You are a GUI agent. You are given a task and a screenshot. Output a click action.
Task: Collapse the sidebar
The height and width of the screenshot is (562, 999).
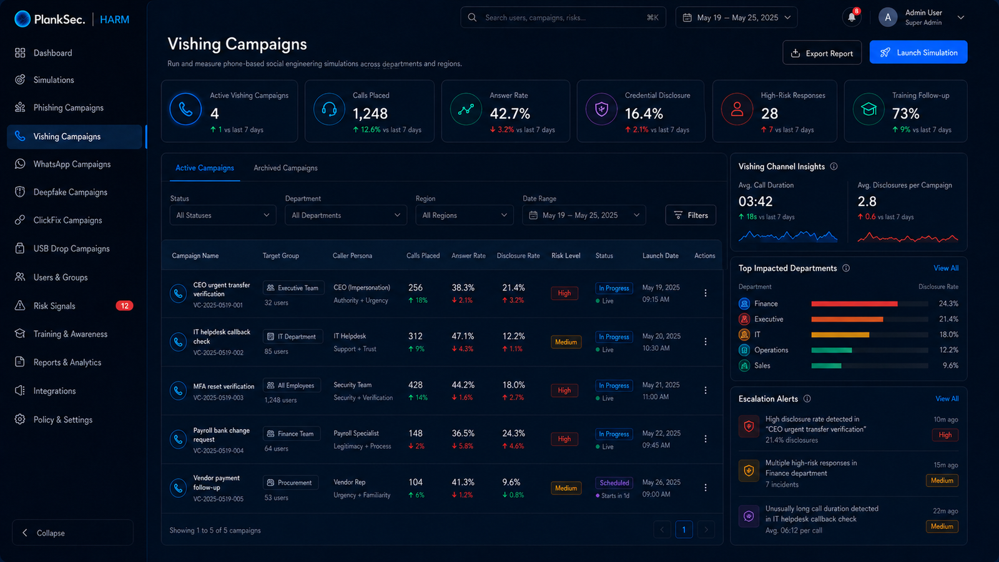tap(72, 533)
